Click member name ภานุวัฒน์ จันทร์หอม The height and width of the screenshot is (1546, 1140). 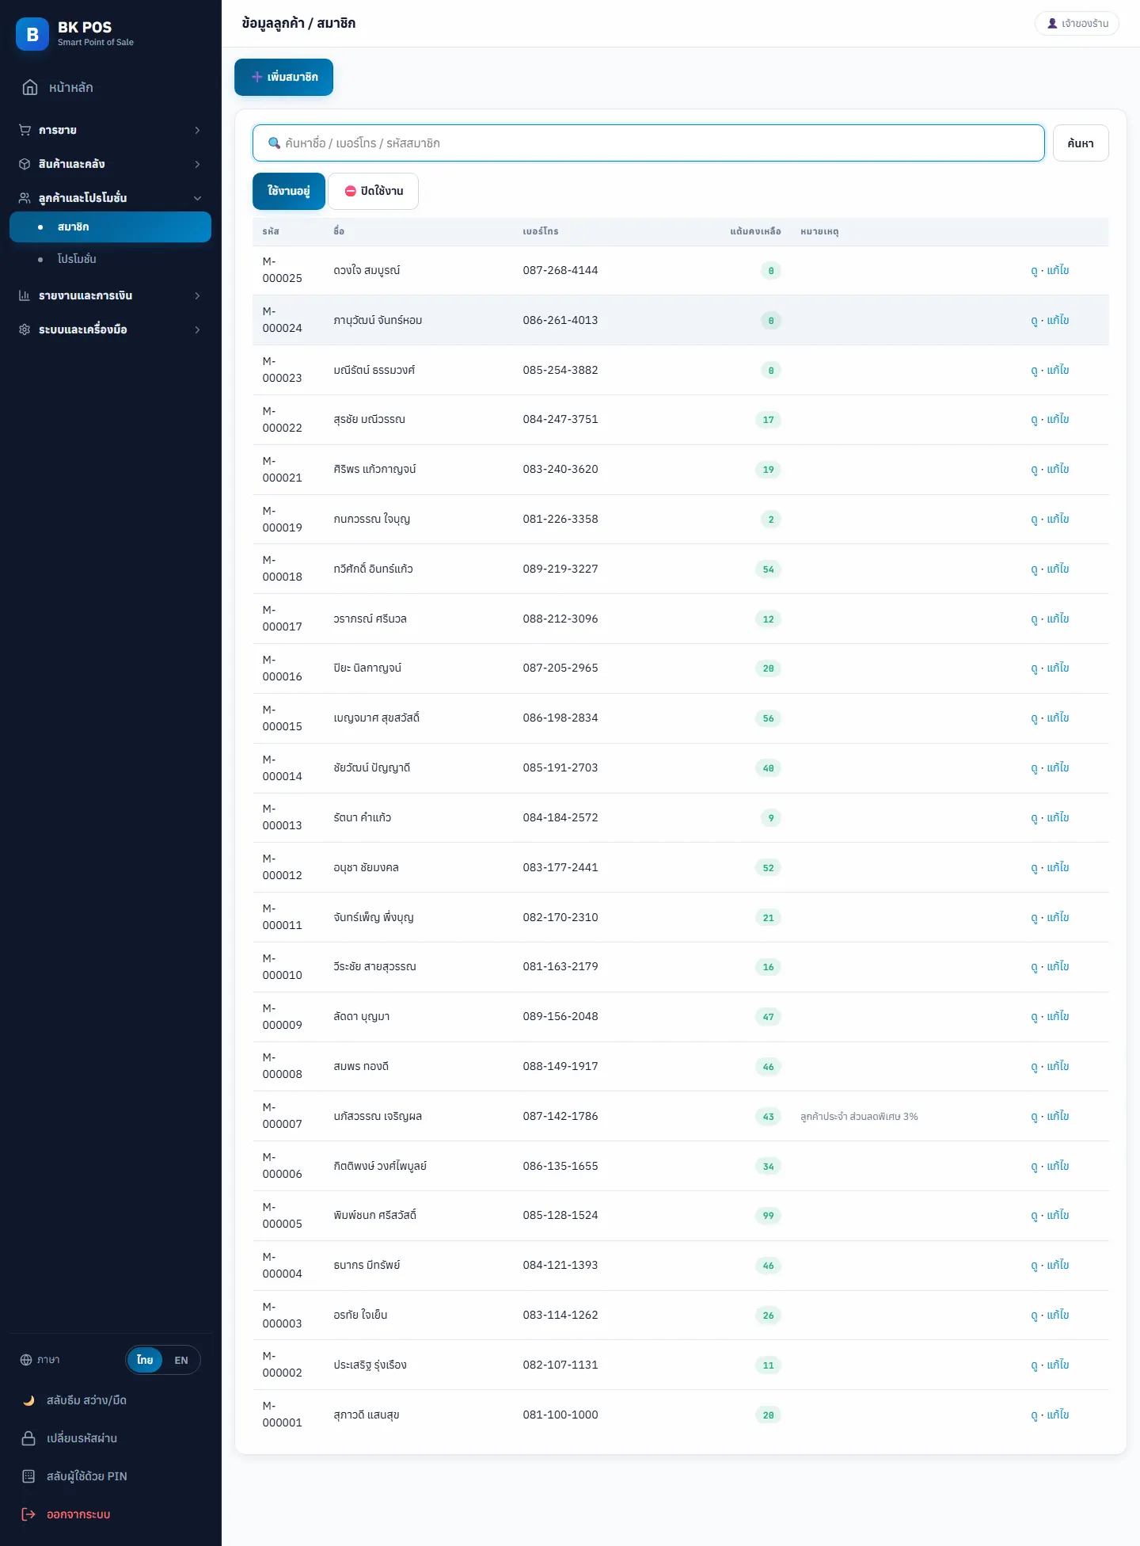(x=378, y=321)
